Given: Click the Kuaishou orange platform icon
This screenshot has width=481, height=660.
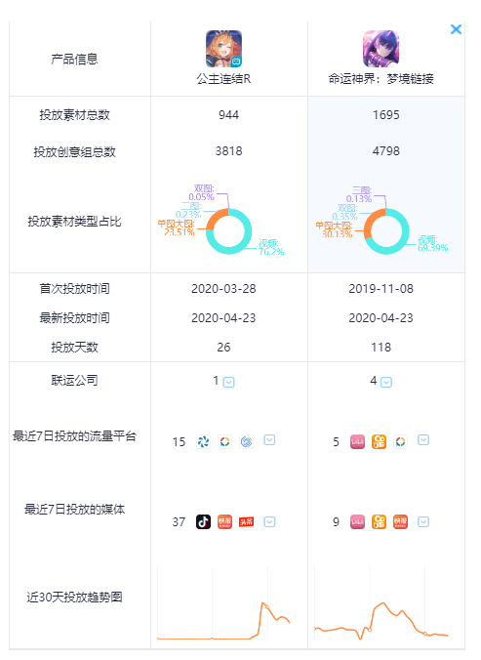Looking at the screenshot, I should click(379, 441).
